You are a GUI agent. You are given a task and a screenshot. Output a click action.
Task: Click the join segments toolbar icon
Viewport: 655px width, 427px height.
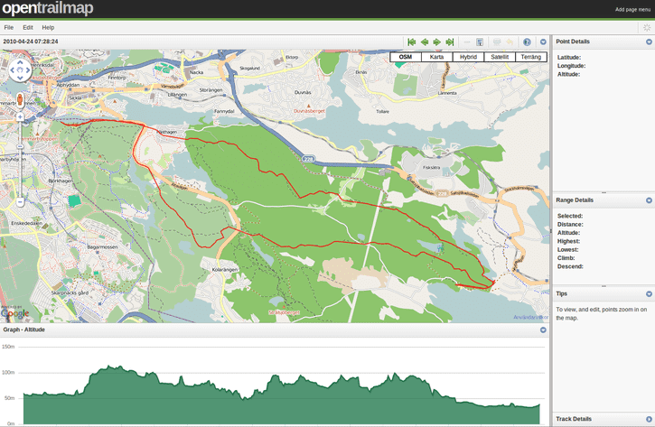497,42
